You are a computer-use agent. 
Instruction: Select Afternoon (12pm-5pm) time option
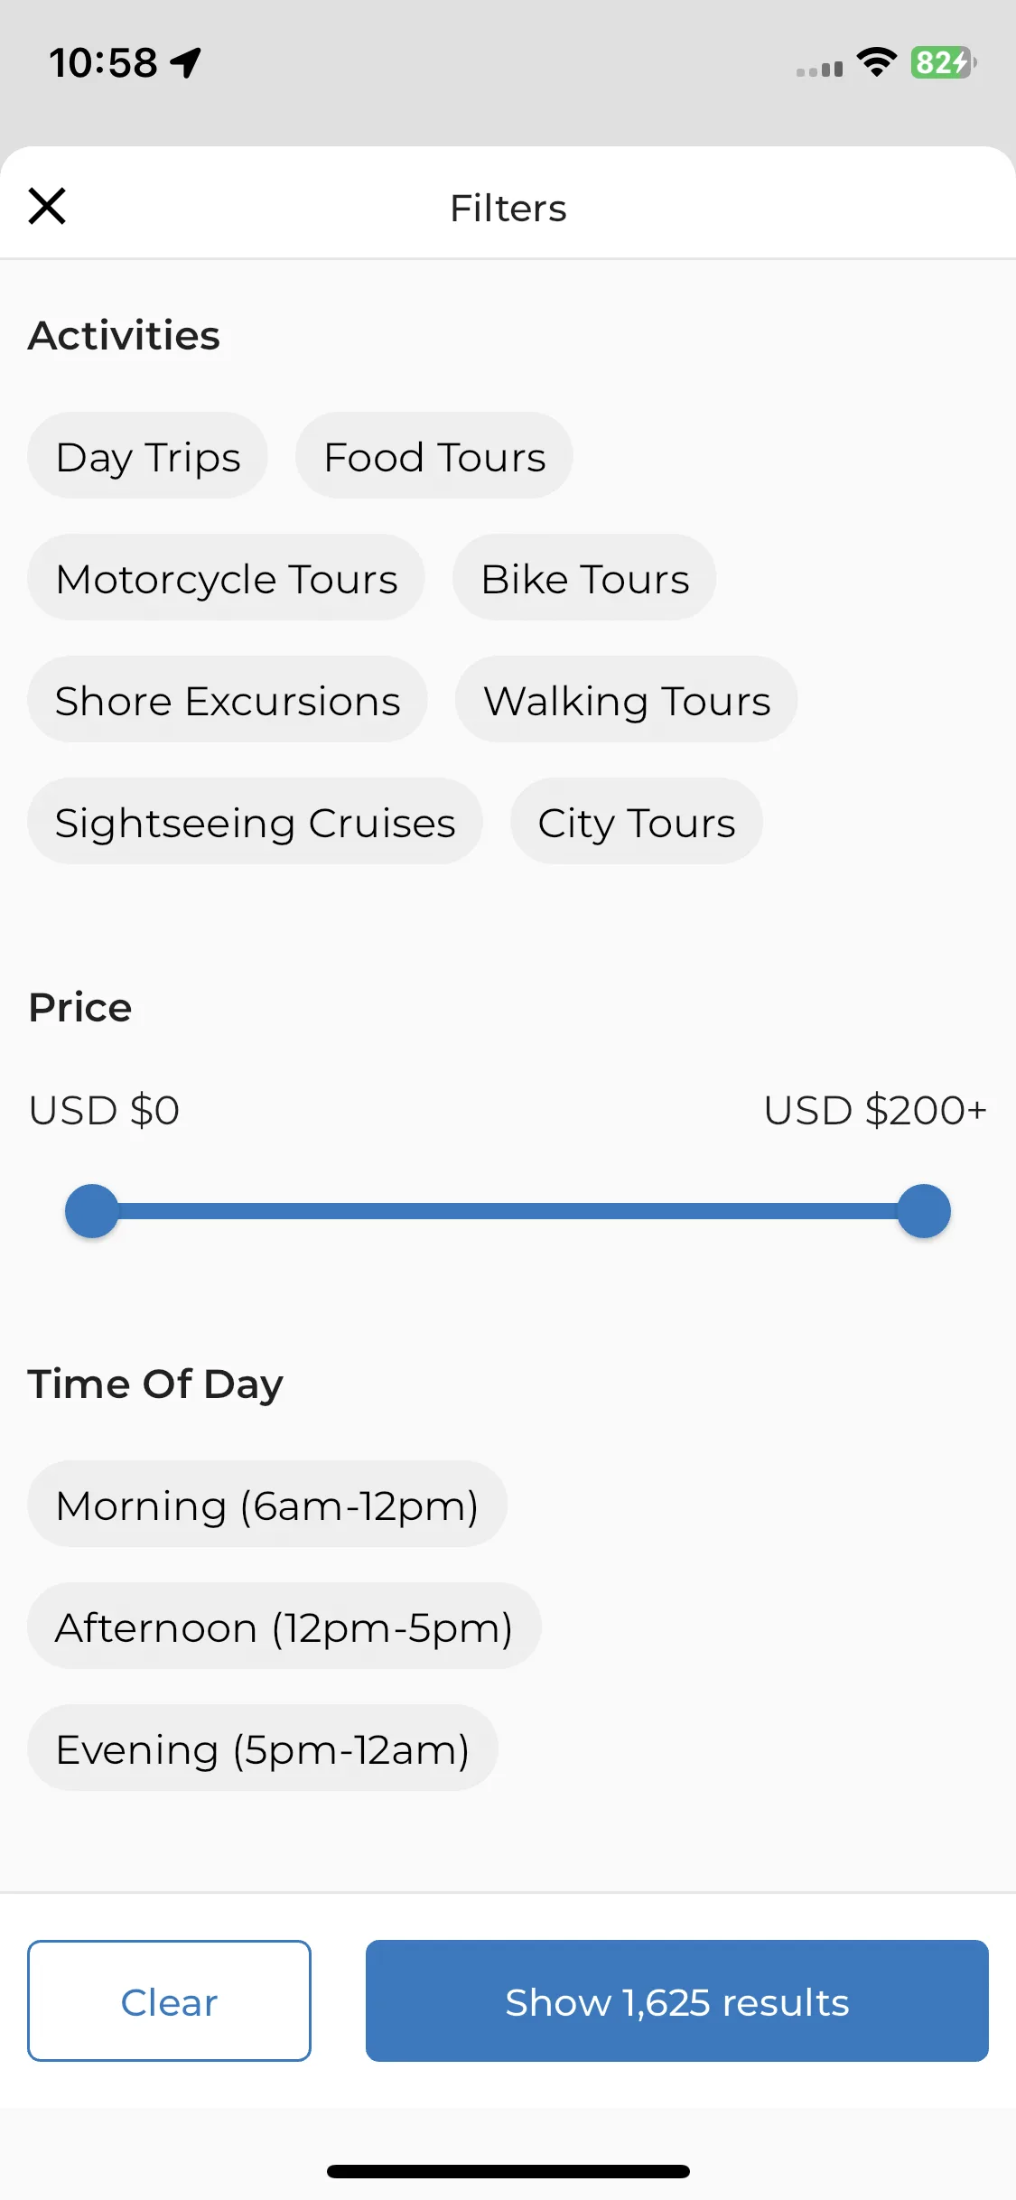point(284,1626)
